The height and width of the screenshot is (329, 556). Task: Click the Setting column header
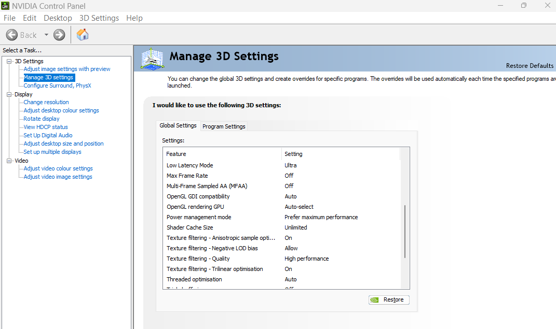pos(341,154)
